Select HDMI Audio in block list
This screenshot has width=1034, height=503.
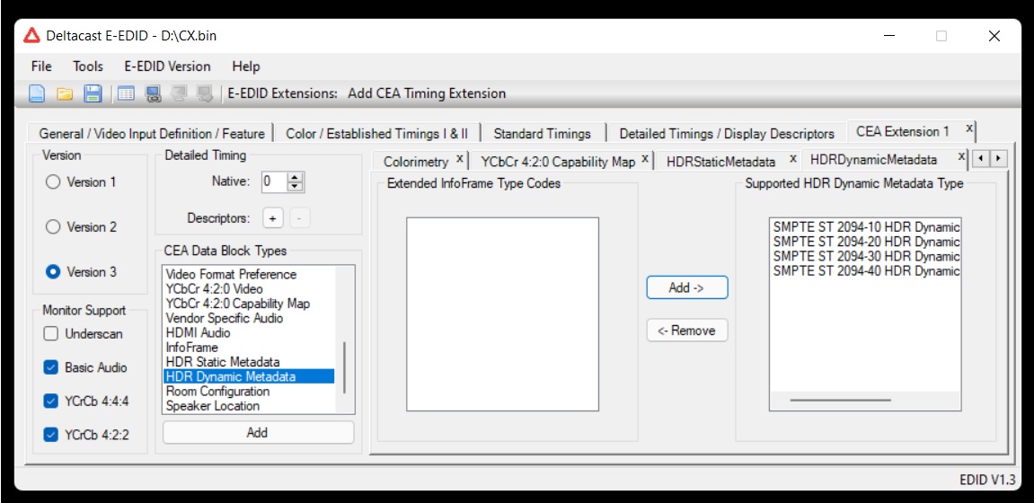point(249,333)
